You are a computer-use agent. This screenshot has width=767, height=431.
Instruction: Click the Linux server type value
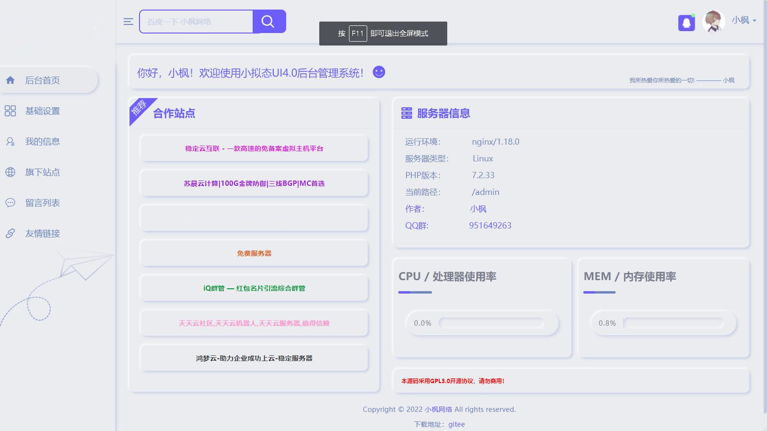click(483, 159)
